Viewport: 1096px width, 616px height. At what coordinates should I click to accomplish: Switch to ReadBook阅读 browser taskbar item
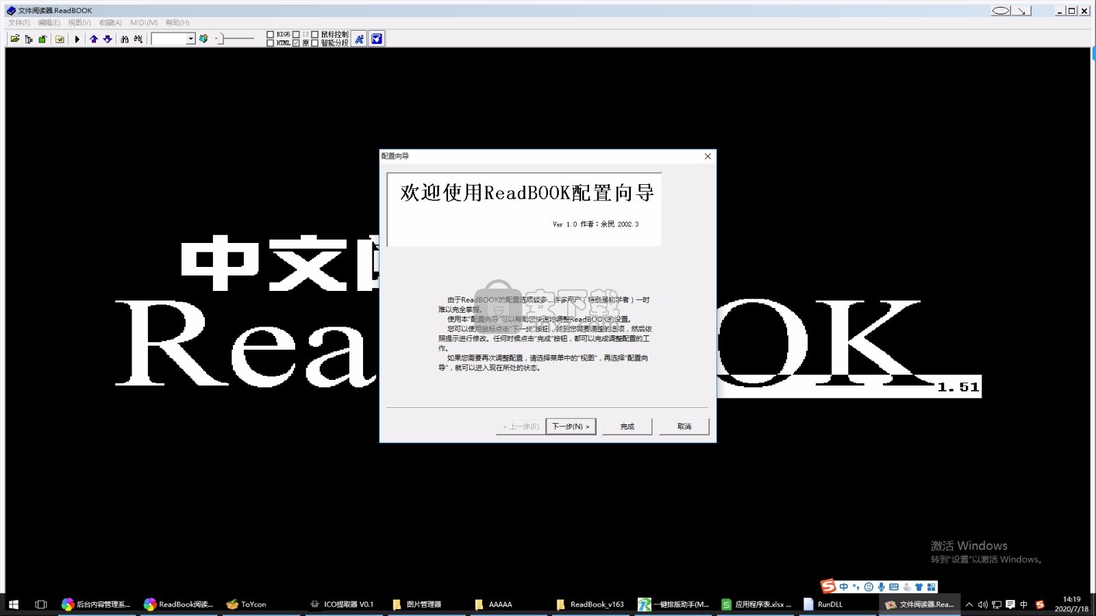(x=179, y=604)
